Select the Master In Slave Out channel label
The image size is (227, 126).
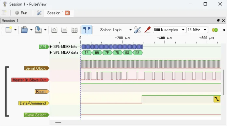tap(30, 80)
